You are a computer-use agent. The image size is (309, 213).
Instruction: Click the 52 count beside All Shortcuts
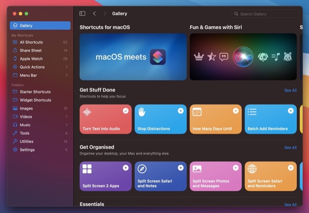[65, 42]
